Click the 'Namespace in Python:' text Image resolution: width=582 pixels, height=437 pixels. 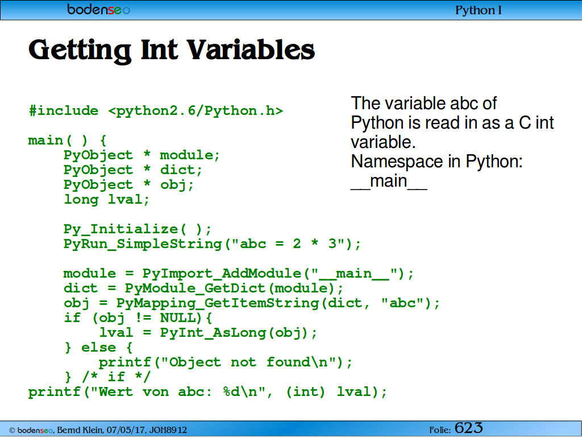[436, 162]
